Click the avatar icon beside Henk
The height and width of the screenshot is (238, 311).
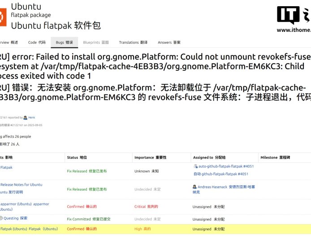(x=25, y=118)
